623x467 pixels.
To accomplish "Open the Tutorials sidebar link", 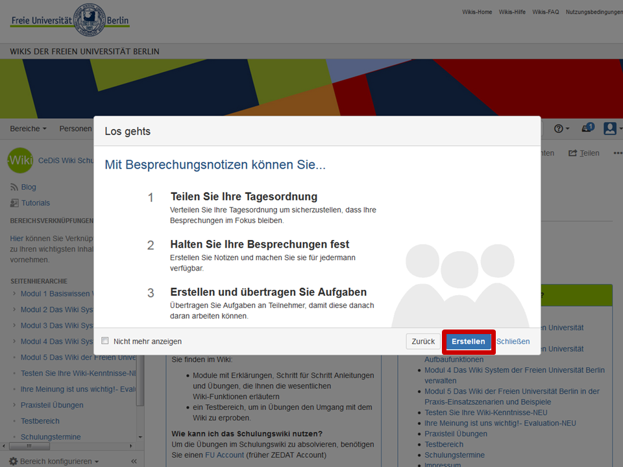I will (36, 203).
